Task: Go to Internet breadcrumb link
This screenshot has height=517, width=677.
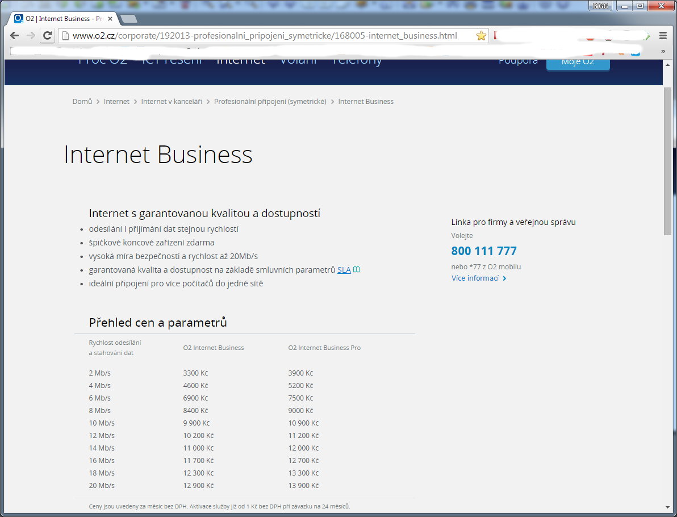Action: tap(116, 102)
